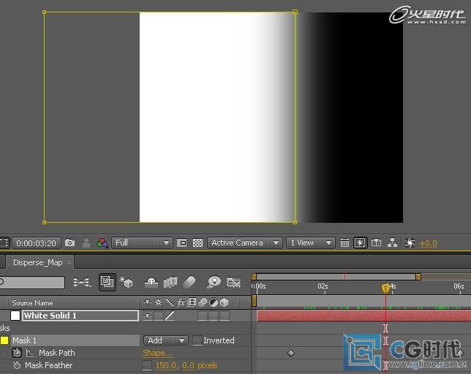
Task: Open the RGB channel display icon
Action: [x=102, y=243]
